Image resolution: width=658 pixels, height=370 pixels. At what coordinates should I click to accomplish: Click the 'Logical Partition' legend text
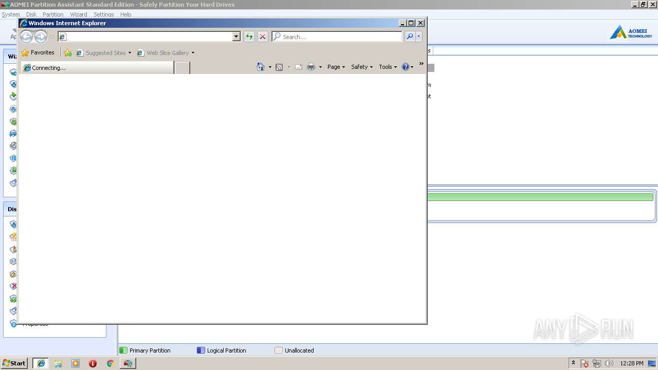[x=226, y=350]
